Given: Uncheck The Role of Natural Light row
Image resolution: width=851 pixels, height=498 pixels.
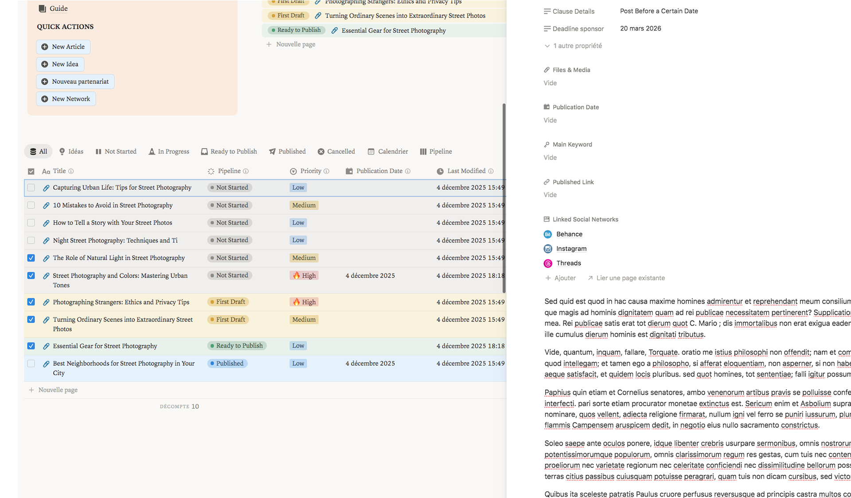Looking at the screenshot, I should pyautogui.click(x=31, y=258).
